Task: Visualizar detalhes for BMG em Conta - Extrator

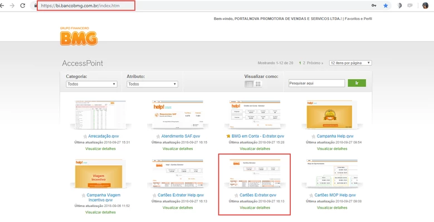Action: [255, 149]
